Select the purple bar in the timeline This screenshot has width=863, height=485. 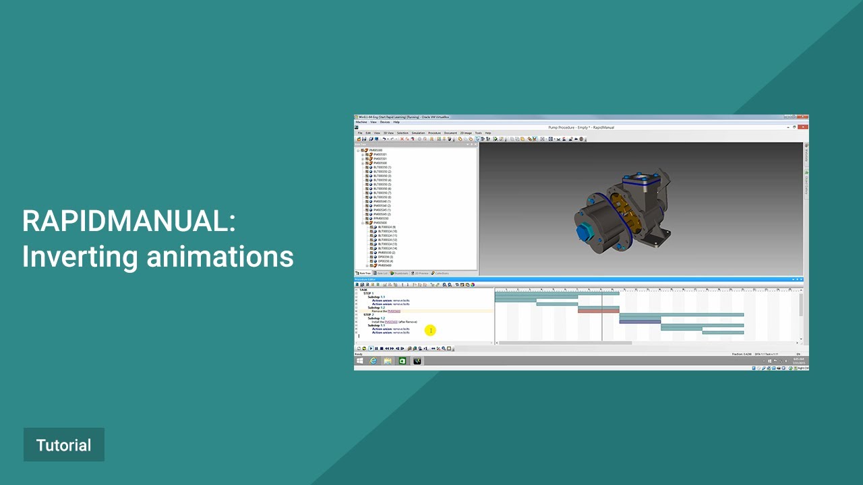[x=640, y=321]
